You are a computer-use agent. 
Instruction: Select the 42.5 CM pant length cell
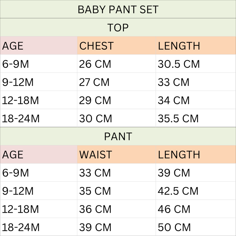click(x=196, y=191)
